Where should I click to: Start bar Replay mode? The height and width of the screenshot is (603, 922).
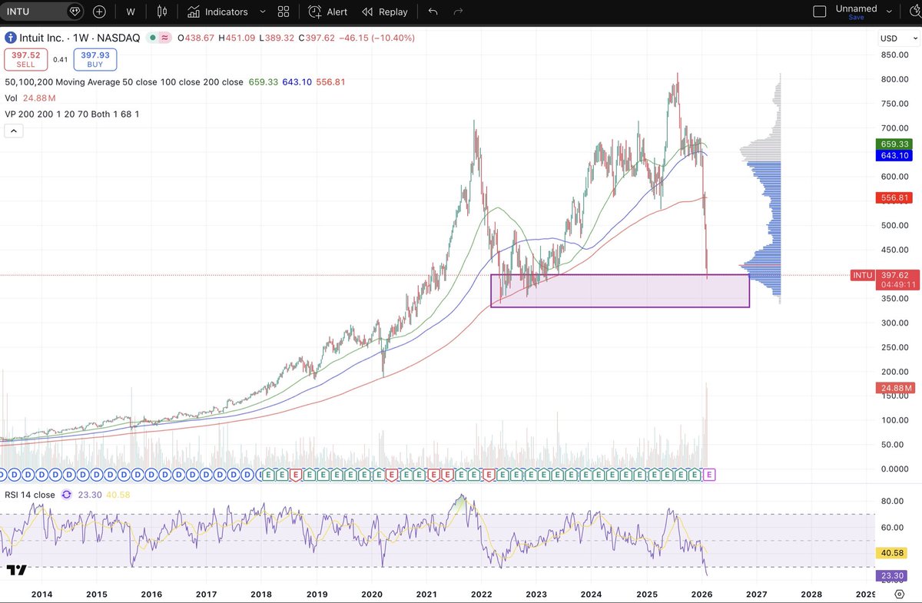385,12
